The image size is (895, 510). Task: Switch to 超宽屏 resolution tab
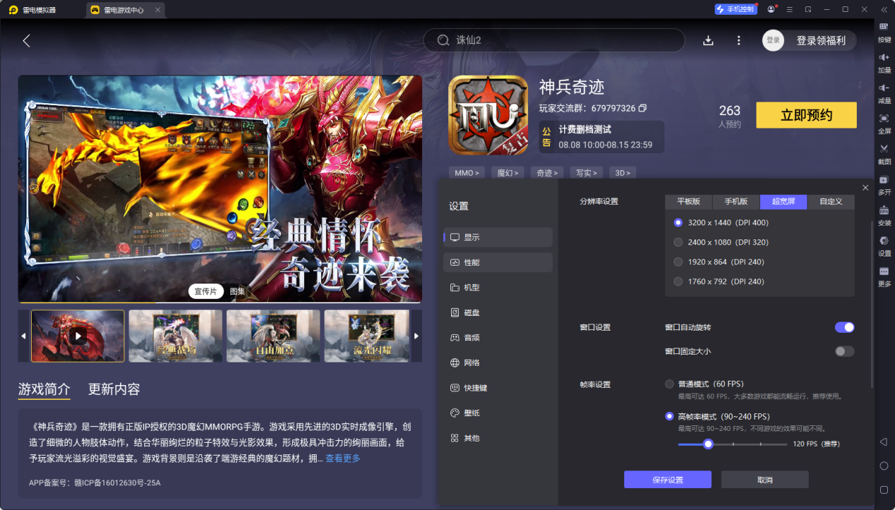(x=783, y=201)
